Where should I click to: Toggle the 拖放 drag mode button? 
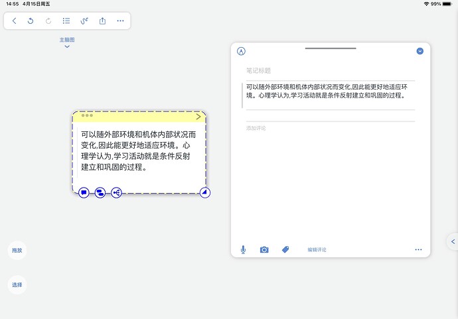pos(17,251)
